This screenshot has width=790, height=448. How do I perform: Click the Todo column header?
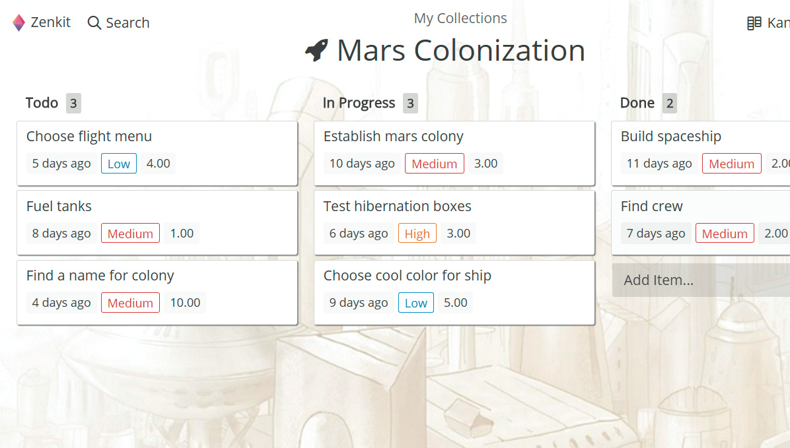[42, 103]
